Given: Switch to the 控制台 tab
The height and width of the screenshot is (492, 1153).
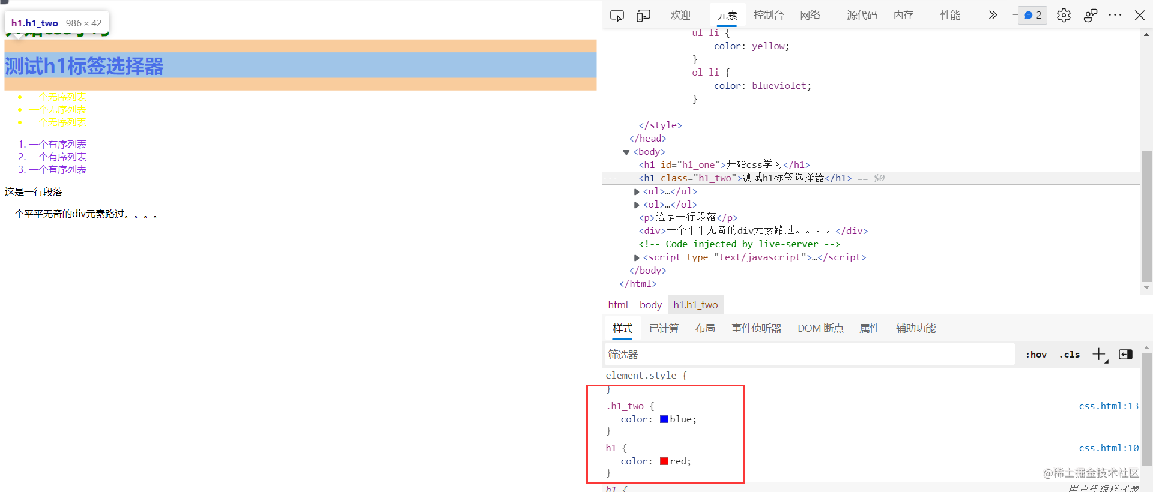Looking at the screenshot, I should click(769, 15).
